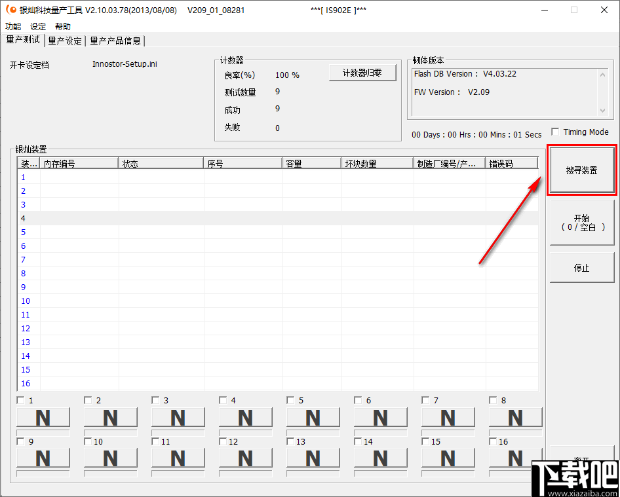Click the N status icon for port 1
Image resolution: width=620 pixels, height=497 pixels.
pyautogui.click(x=43, y=417)
